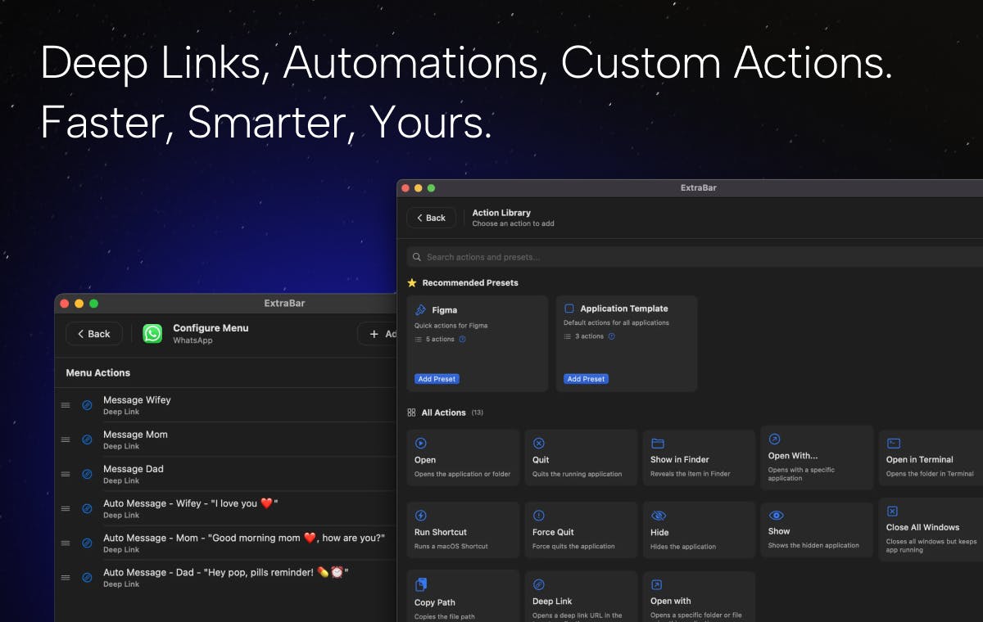
Task: Grab the reorder handle for Message Mom
Action: pyautogui.click(x=66, y=439)
